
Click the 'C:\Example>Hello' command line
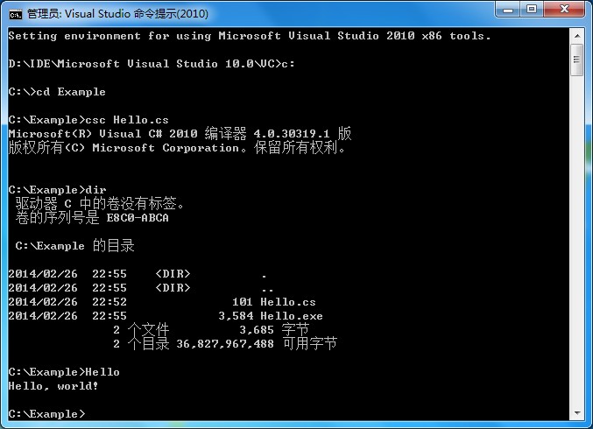click(x=64, y=372)
